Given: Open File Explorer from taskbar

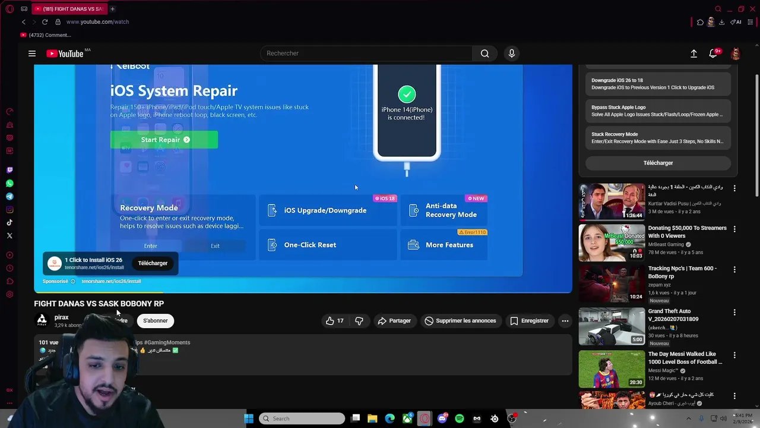Looking at the screenshot, I should (x=372, y=418).
